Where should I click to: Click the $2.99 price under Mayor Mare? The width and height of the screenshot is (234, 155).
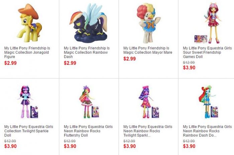(x=130, y=59)
